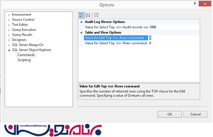Select the SQL Server AlwaysOn tree item
The height and width of the screenshot is (137, 213).
28,45
